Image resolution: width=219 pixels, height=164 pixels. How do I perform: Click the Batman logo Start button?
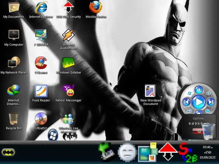click(x=8, y=152)
